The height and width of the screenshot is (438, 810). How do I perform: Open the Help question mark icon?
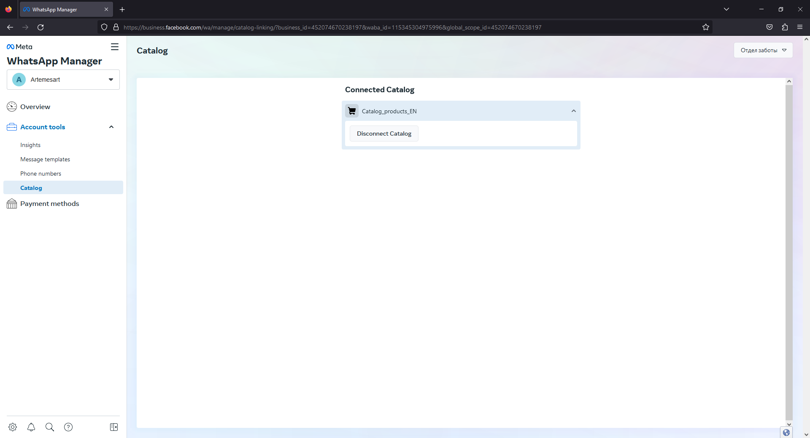click(x=68, y=427)
